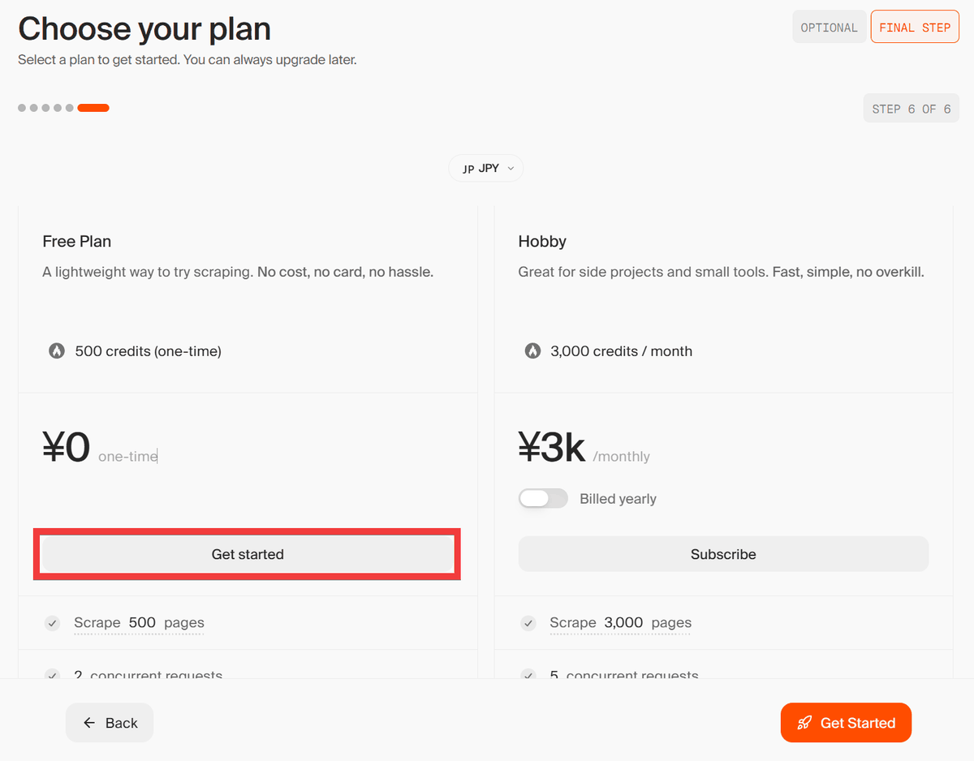Click the rocket icon on orange button
Image resolution: width=974 pixels, height=761 pixels.
(804, 723)
